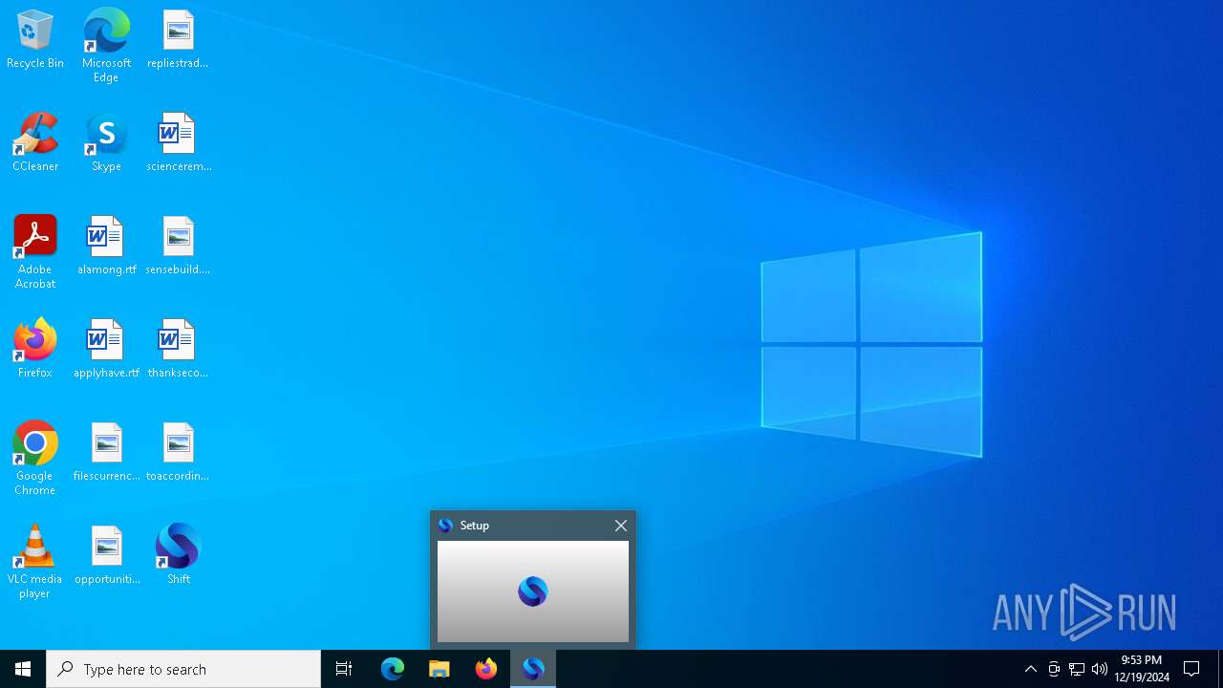Viewport: 1223px width, 688px height.
Task: Open the Shift desktop shortcut
Action: point(178,555)
